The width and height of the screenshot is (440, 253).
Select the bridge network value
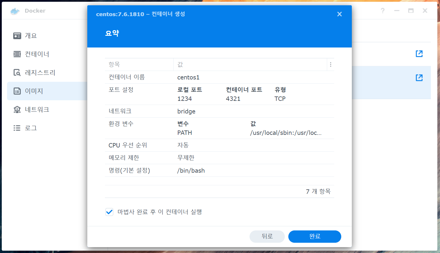pyautogui.click(x=186, y=111)
